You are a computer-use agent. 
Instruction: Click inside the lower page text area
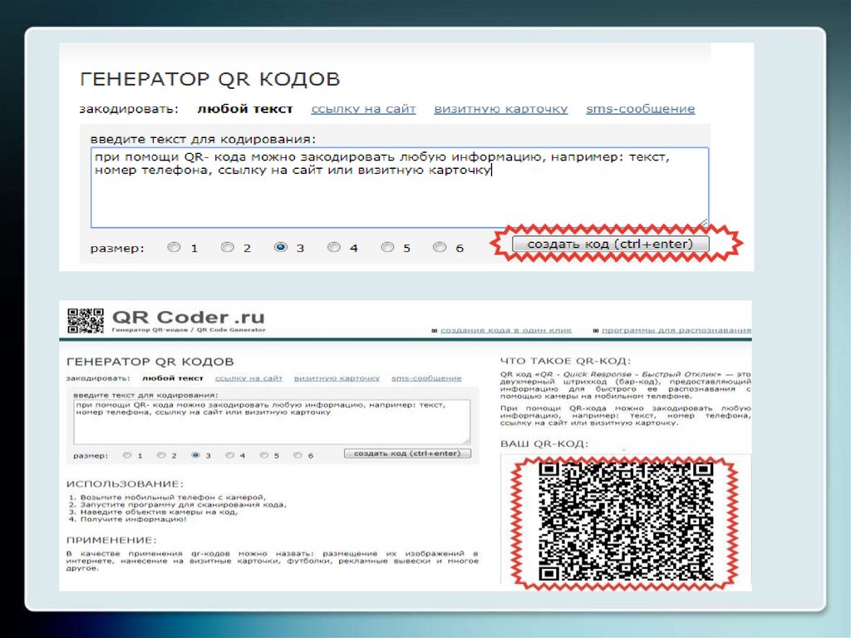coord(272,423)
